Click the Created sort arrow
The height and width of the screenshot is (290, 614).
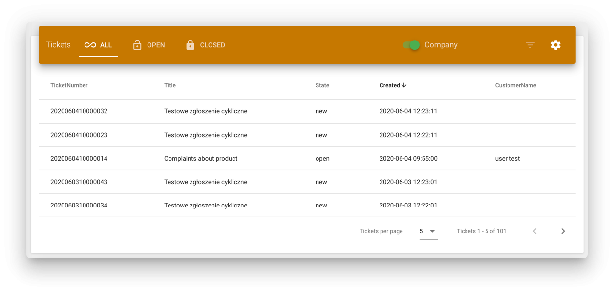(x=404, y=85)
